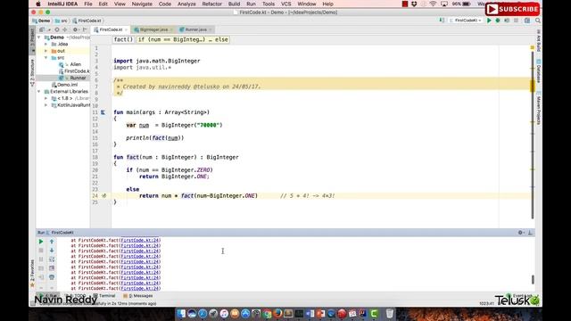Screen dimensions: 571x321
Task: Open Search Everywhere magnifier icon
Action: tap(538, 21)
